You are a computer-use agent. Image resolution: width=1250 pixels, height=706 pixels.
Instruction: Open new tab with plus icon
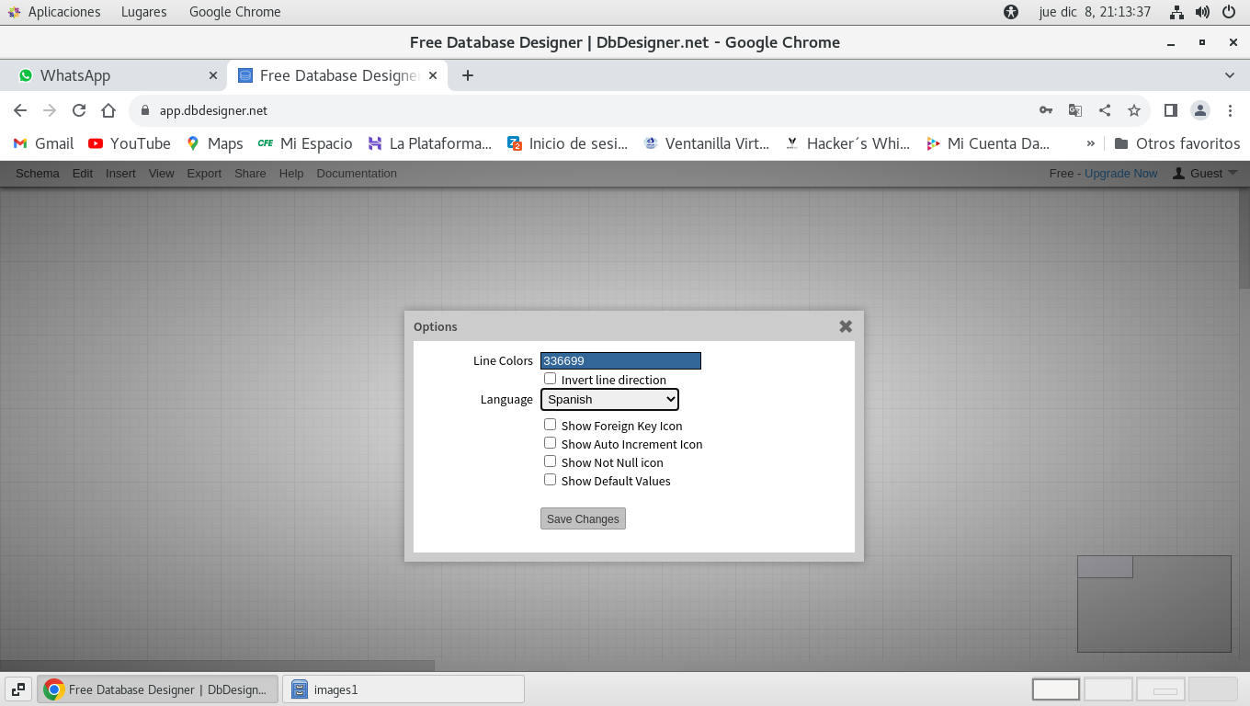(468, 75)
